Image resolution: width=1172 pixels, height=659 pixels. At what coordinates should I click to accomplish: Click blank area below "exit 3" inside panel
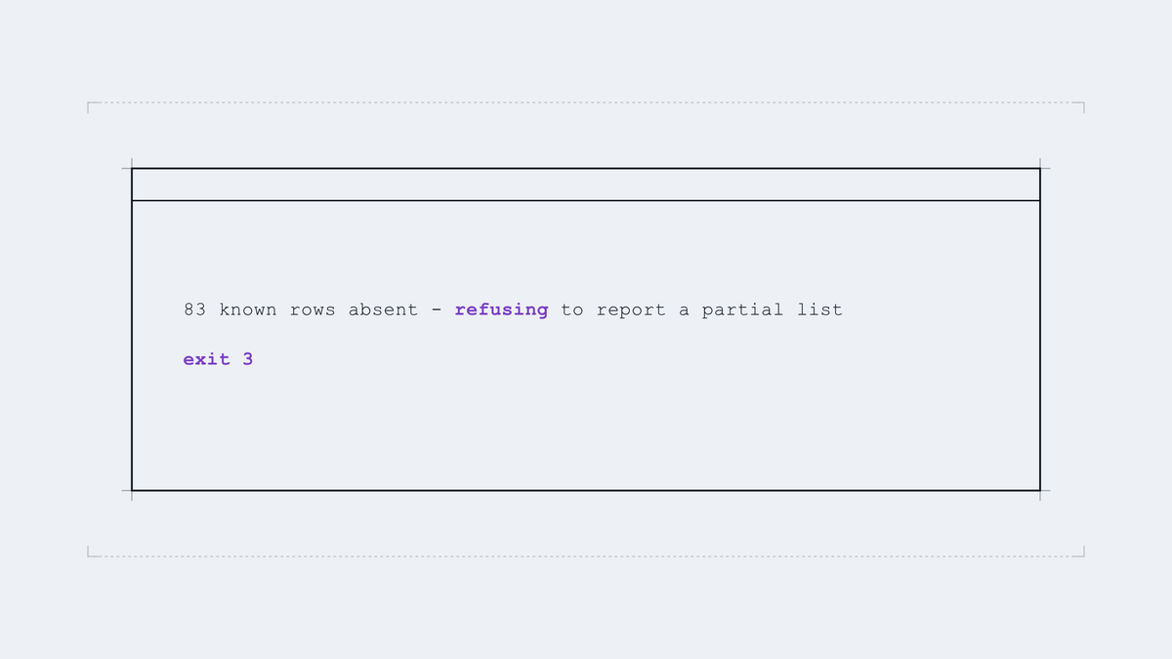586,430
